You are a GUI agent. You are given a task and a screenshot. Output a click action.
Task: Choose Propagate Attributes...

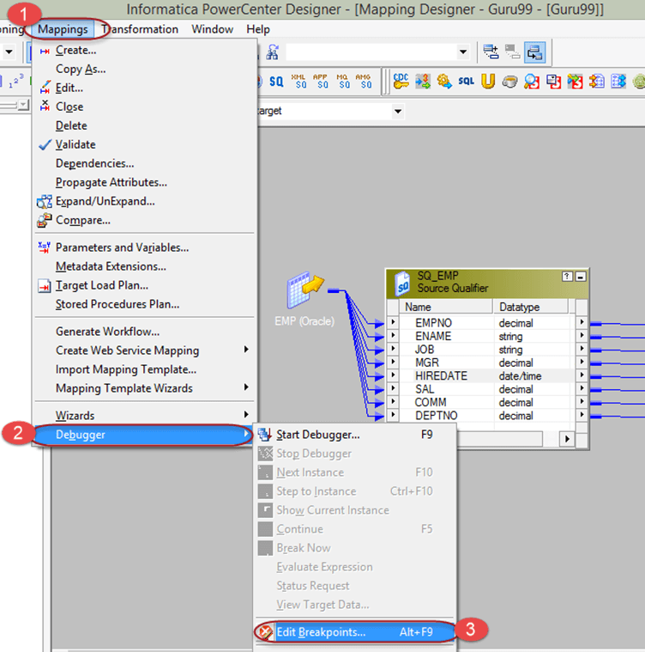tap(144, 183)
